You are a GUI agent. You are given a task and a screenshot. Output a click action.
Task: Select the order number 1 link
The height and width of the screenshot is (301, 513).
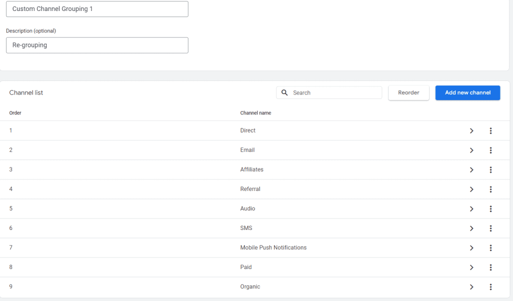[x=11, y=130]
